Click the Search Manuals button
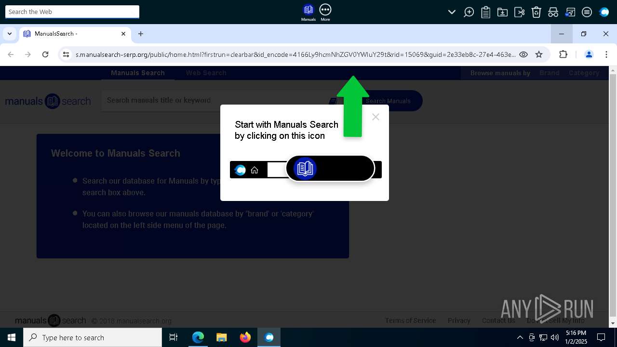The image size is (617, 347). point(388,101)
